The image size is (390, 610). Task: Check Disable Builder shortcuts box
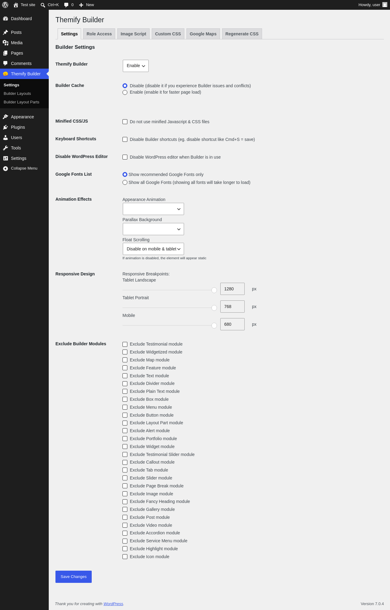(125, 139)
